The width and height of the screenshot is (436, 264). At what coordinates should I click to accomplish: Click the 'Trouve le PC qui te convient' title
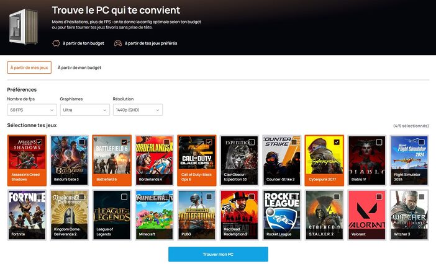[x=116, y=11]
